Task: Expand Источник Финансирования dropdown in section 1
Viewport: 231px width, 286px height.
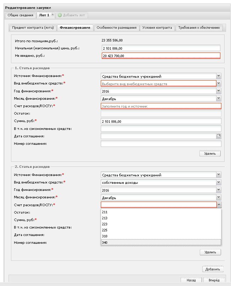Action: (x=219, y=76)
